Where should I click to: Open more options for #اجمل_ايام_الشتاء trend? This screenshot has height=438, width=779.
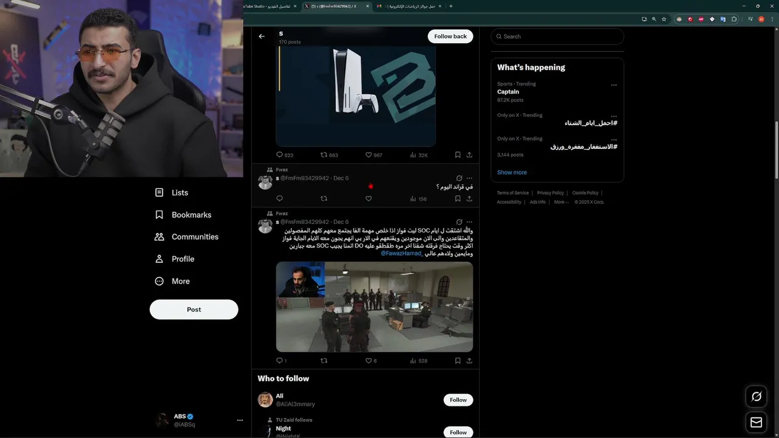click(613, 116)
